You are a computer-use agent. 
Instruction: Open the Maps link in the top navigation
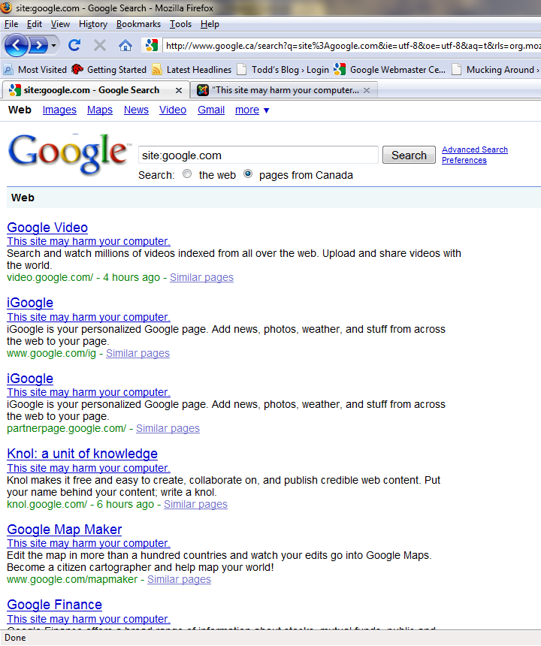(100, 110)
